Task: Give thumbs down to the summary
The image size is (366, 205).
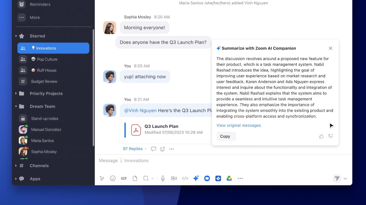Action: tap(331, 136)
